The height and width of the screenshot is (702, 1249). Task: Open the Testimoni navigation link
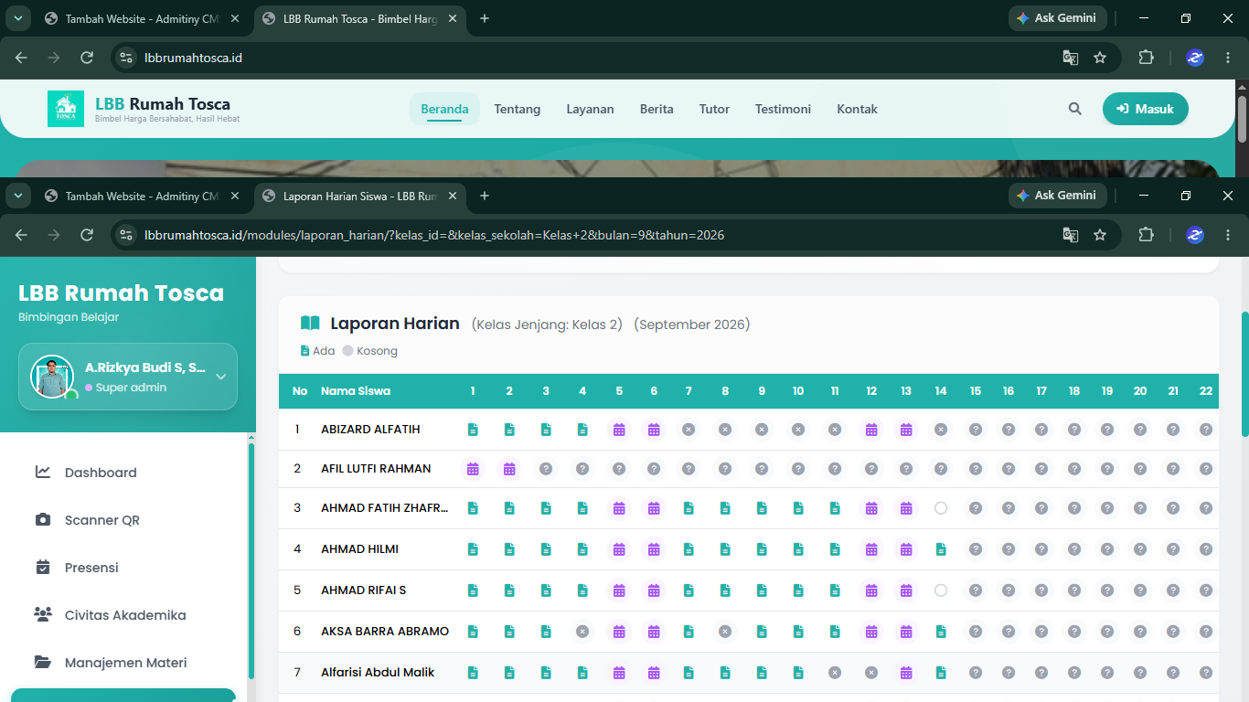click(783, 109)
